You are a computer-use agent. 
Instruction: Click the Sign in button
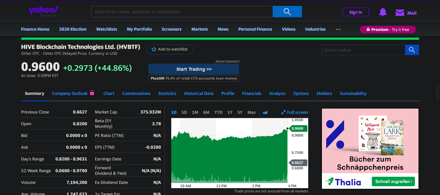[356, 12]
